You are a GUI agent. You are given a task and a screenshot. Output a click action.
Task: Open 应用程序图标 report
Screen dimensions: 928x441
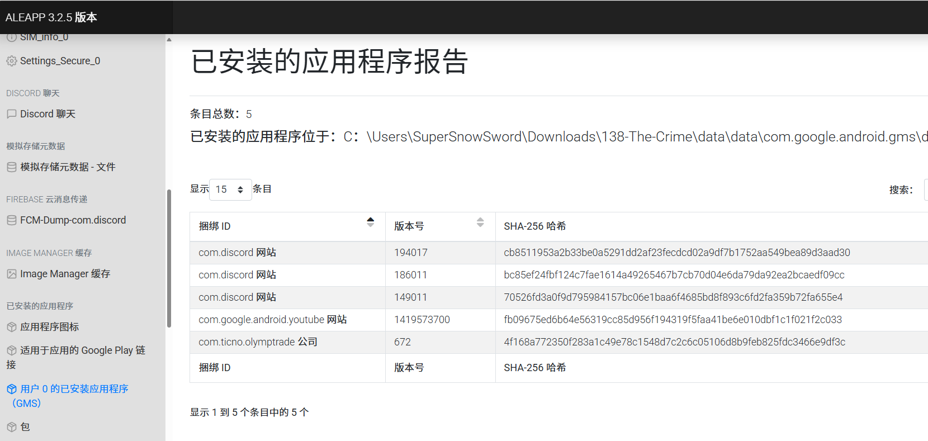click(x=49, y=327)
